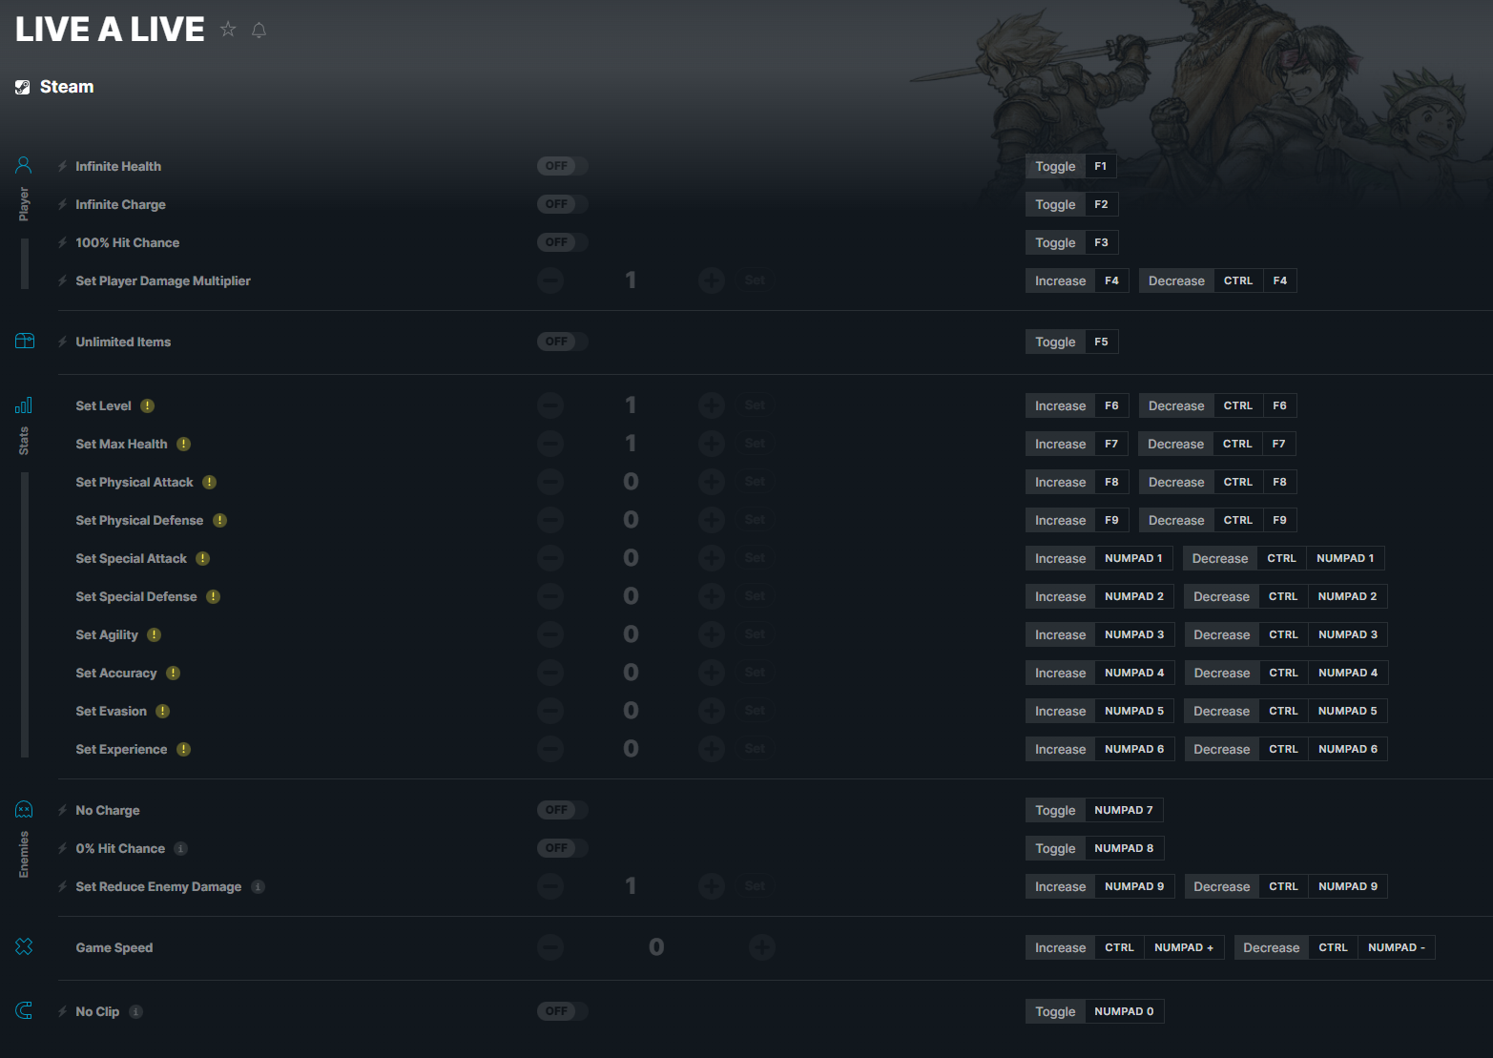Click warning icon beside Set Agility
Screen dimensions: 1493x1058
154,634
